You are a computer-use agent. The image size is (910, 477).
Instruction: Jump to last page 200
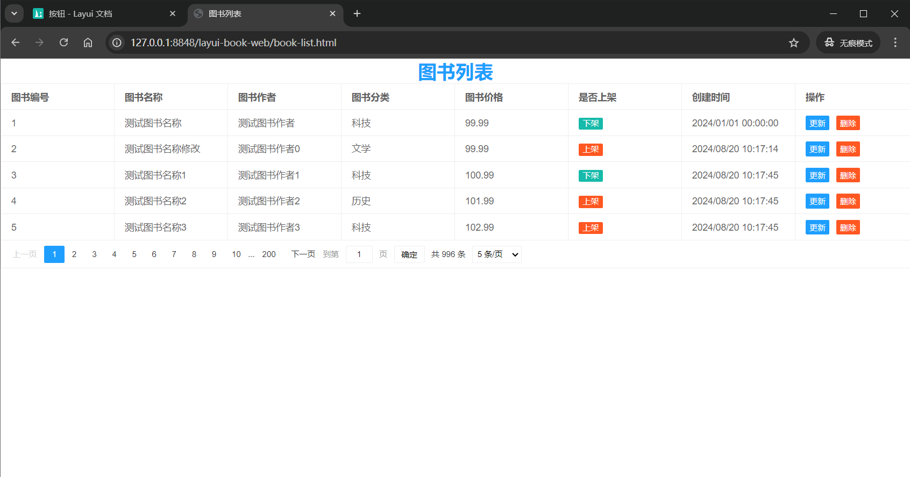[269, 254]
